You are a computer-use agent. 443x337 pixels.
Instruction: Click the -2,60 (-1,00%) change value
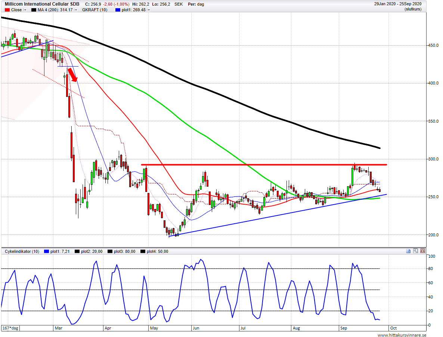click(116, 4)
